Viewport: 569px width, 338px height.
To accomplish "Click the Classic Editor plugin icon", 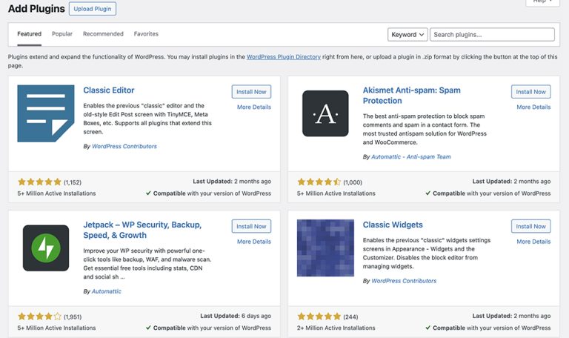I will tap(46, 113).
